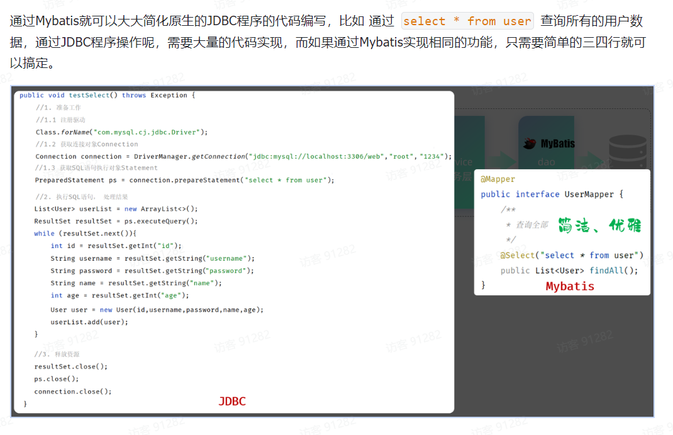Click the Class.forName driver line
673x435 pixels.
coord(122,132)
